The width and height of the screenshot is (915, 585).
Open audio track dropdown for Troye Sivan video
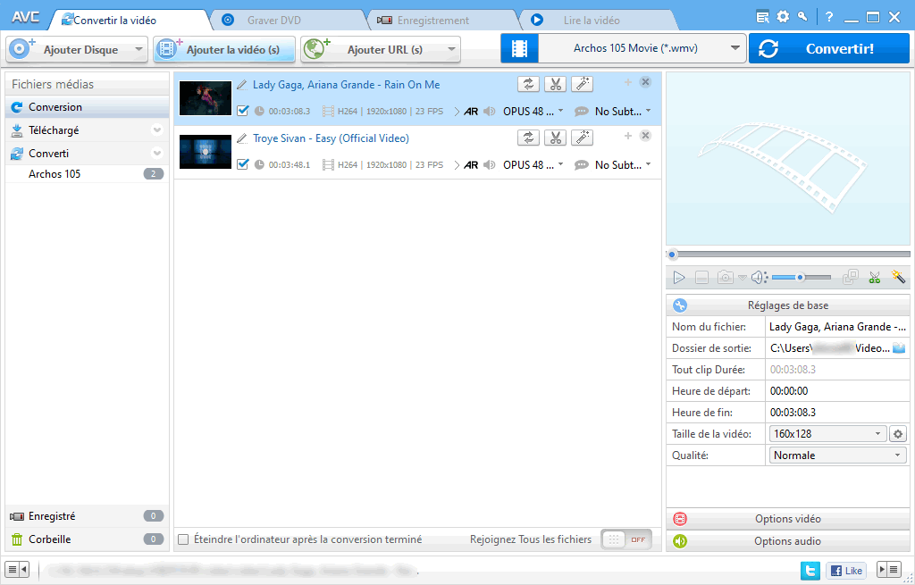pos(561,164)
